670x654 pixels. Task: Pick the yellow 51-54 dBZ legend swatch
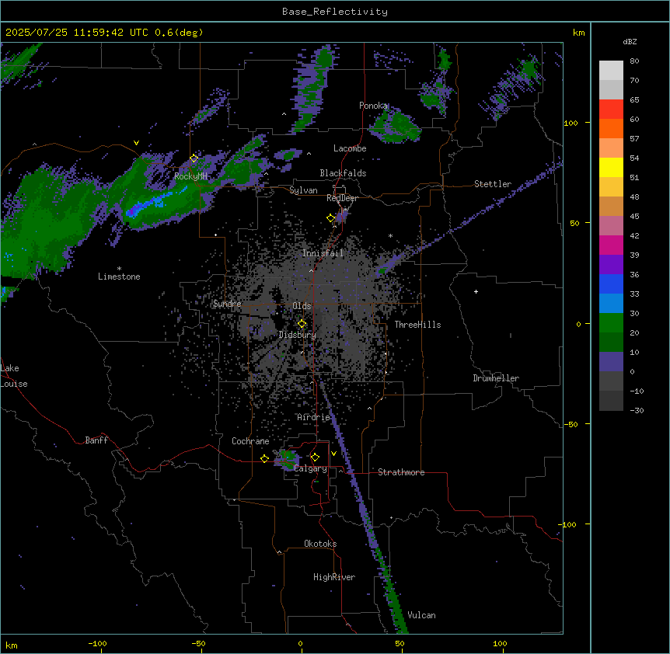click(611, 167)
